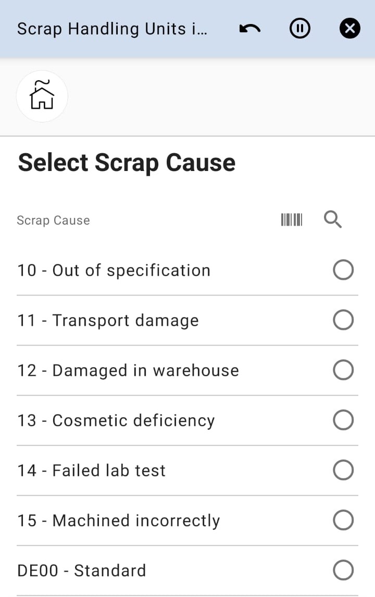Choose the Machined incorrectly radio button
Image resolution: width=375 pixels, height=597 pixels.
coord(343,520)
